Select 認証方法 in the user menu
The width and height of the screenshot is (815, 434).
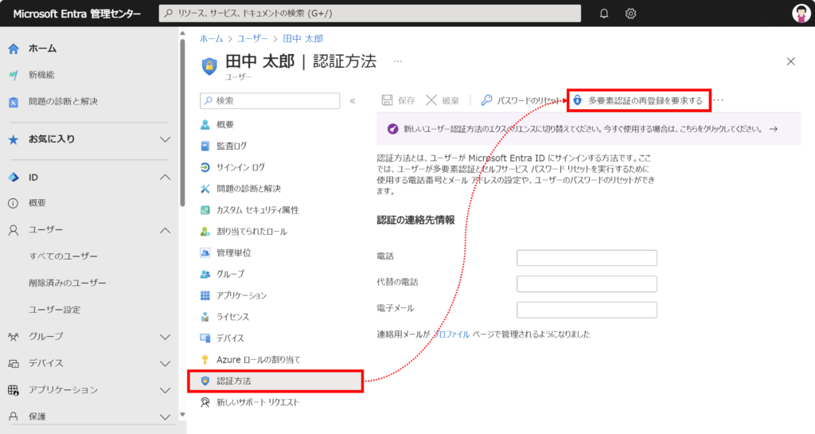(275, 381)
